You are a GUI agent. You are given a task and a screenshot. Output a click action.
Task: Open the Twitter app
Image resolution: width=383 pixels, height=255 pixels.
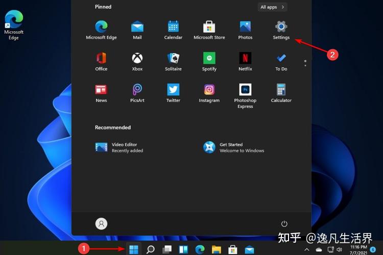(x=173, y=93)
